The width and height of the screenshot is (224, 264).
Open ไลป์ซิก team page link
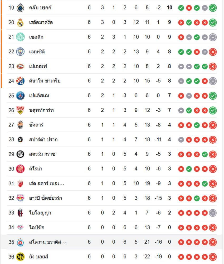click(36, 227)
